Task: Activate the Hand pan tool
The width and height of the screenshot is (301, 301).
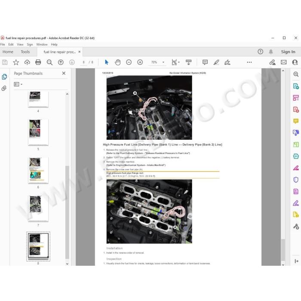Action: click(118, 62)
